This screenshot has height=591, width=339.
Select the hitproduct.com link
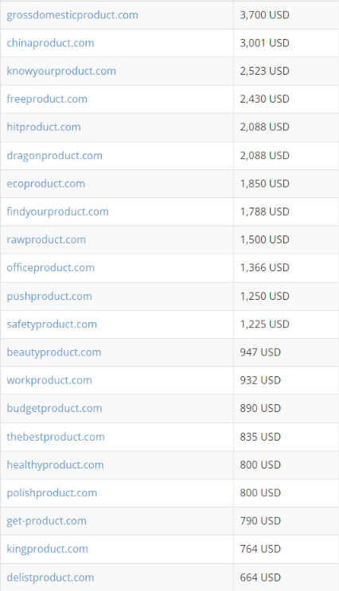click(x=44, y=127)
